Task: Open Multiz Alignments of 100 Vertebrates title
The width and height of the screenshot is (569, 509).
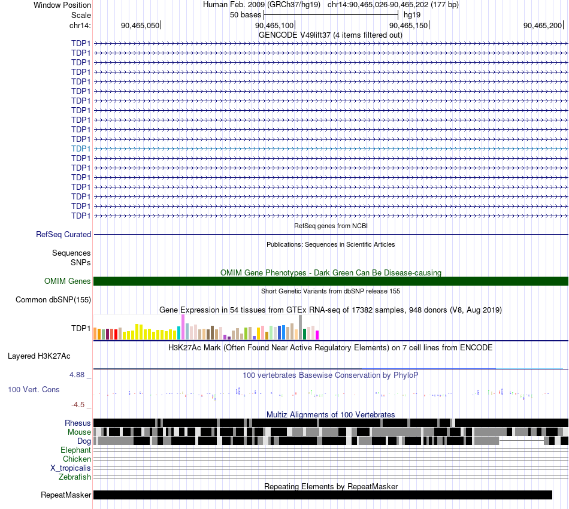Action: click(331, 414)
